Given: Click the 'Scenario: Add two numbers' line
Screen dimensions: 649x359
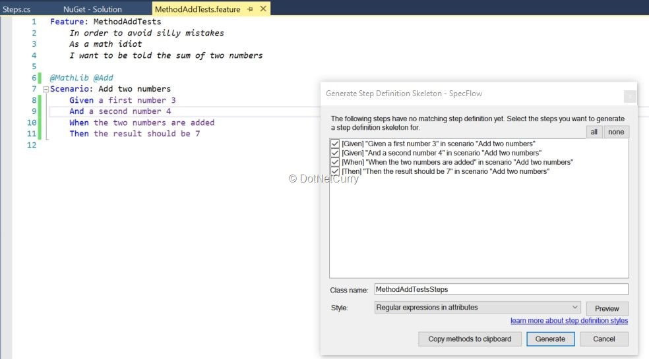Looking at the screenshot, I should (x=110, y=89).
